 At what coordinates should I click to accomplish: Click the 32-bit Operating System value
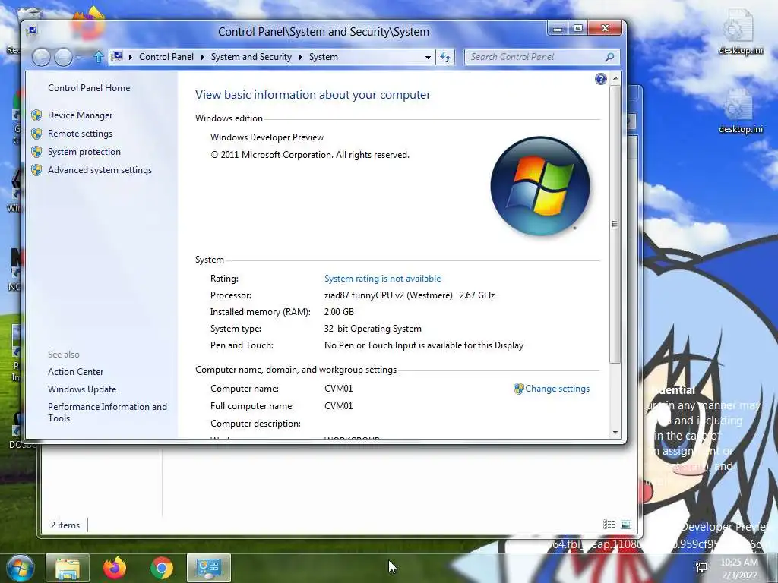[x=372, y=329]
